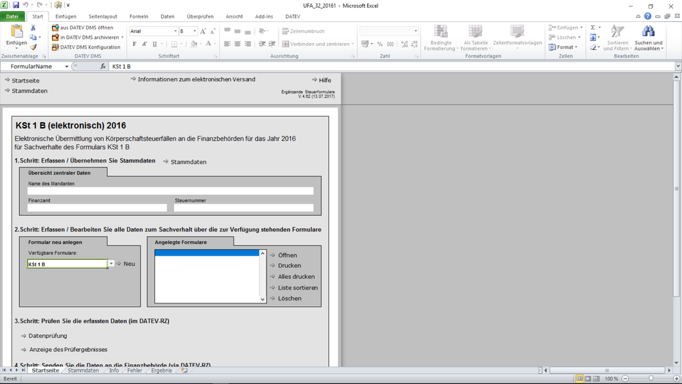Viewport: 682px width, 384px height.
Task: Click the decrease font size icon
Action: coord(213,31)
